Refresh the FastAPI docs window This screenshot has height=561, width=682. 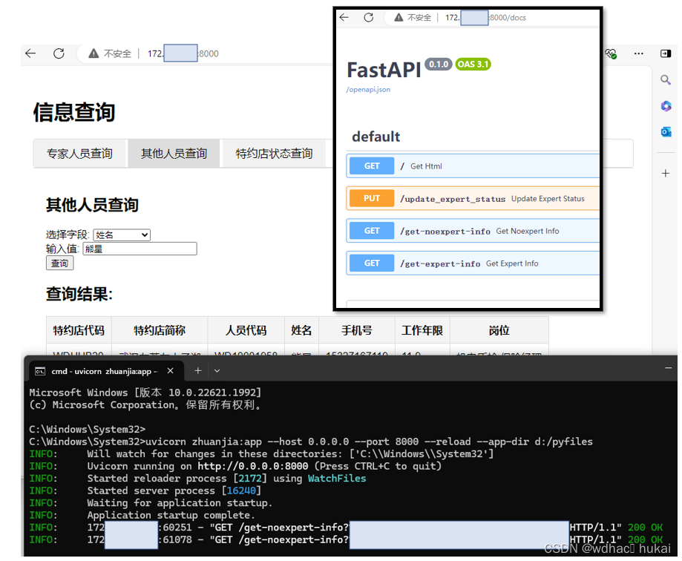tap(368, 17)
